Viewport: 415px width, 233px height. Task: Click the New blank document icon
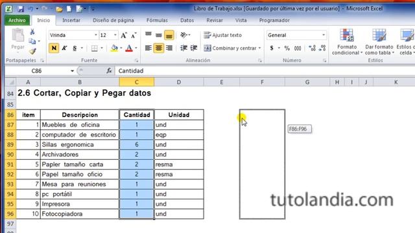pyautogui.click(x=69, y=9)
